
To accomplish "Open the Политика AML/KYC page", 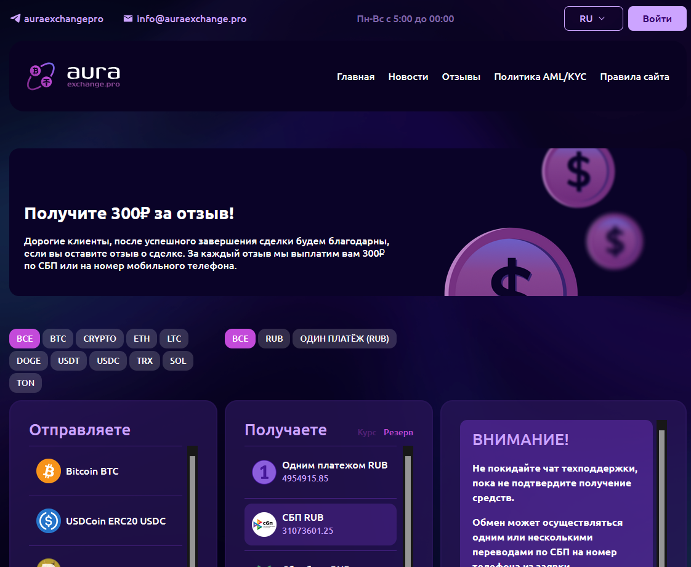I will pos(540,77).
